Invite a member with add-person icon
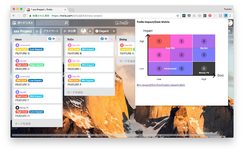Screen dimensions: 244x152 (x=90, y=31)
